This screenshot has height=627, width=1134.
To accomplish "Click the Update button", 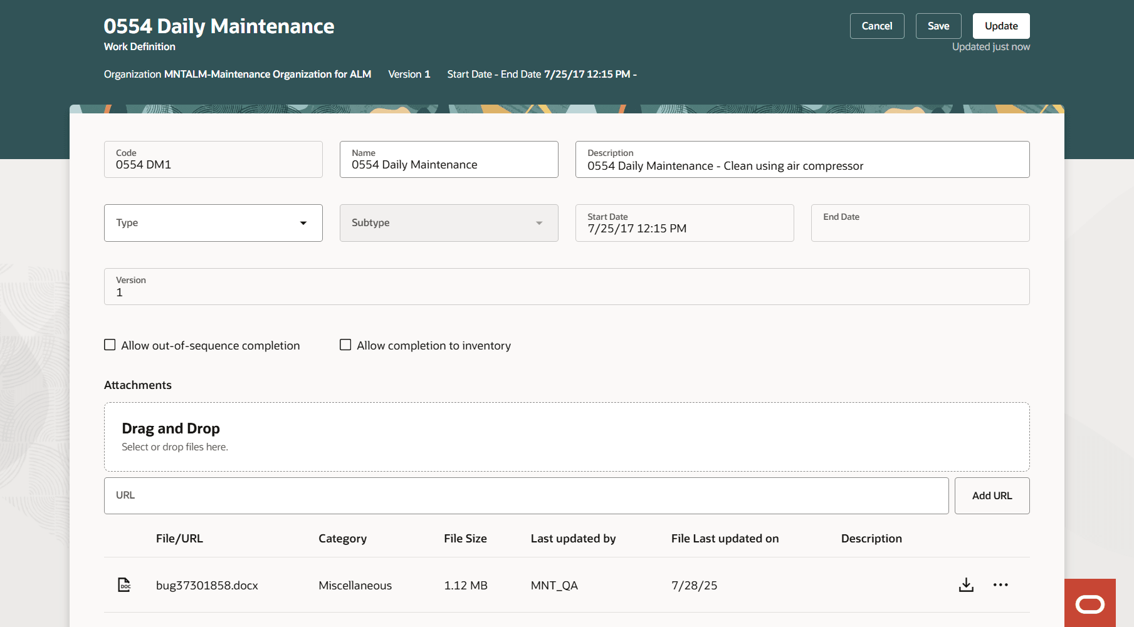I will pyautogui.click(x=1000, y=26).
